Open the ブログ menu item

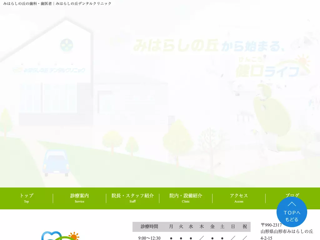point(292,195)
